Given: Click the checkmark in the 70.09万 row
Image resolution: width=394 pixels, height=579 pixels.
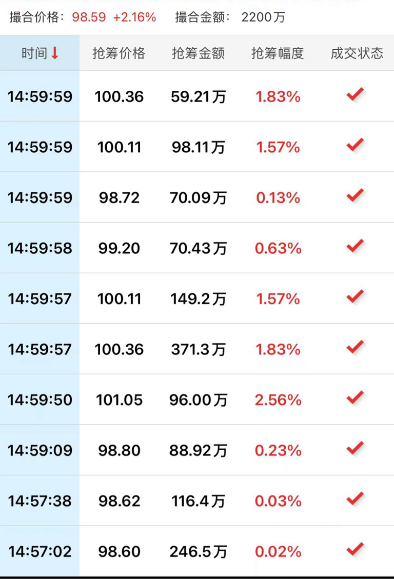Looking at the screenshot, I should (355, 196).
